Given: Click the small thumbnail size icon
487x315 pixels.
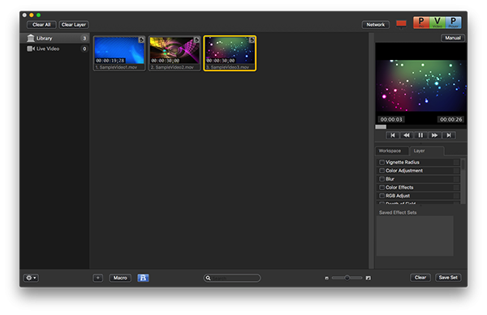Looking at the screenshot, I should [326, 278].
